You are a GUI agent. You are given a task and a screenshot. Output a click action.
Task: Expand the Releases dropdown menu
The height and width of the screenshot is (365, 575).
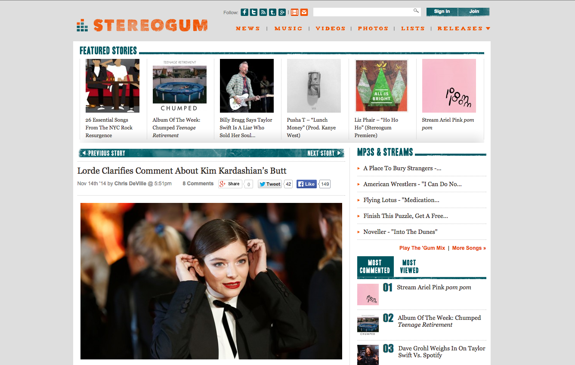pos(464,28)
